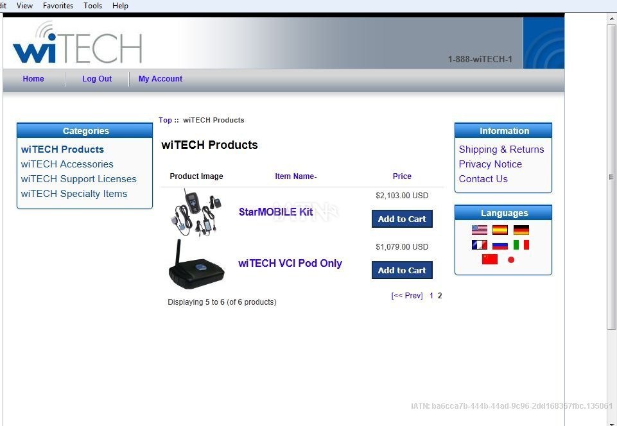617x426 pixels.
Task: Open wiTECH Support Licenses category
Action: tap(79, 179)
